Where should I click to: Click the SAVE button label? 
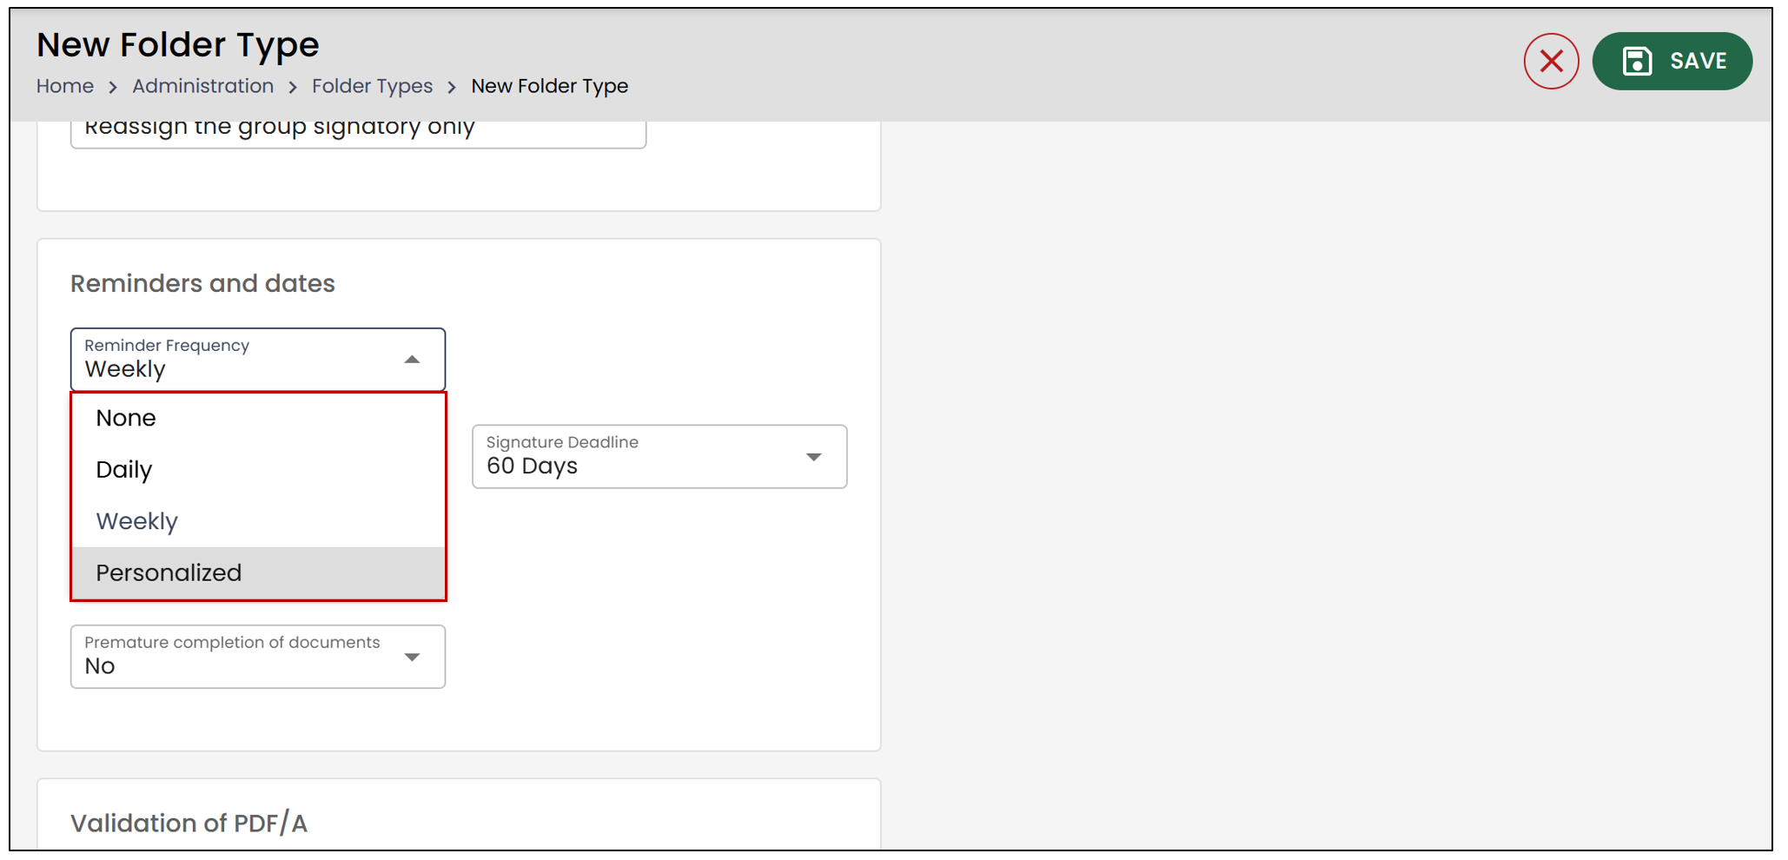coord(1699,61)
